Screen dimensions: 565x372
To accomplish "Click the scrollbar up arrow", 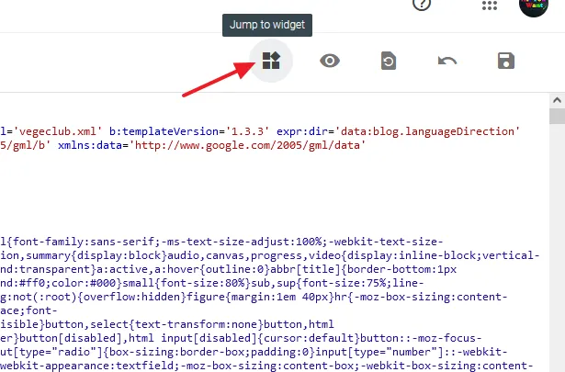I will tap(557, 100).
